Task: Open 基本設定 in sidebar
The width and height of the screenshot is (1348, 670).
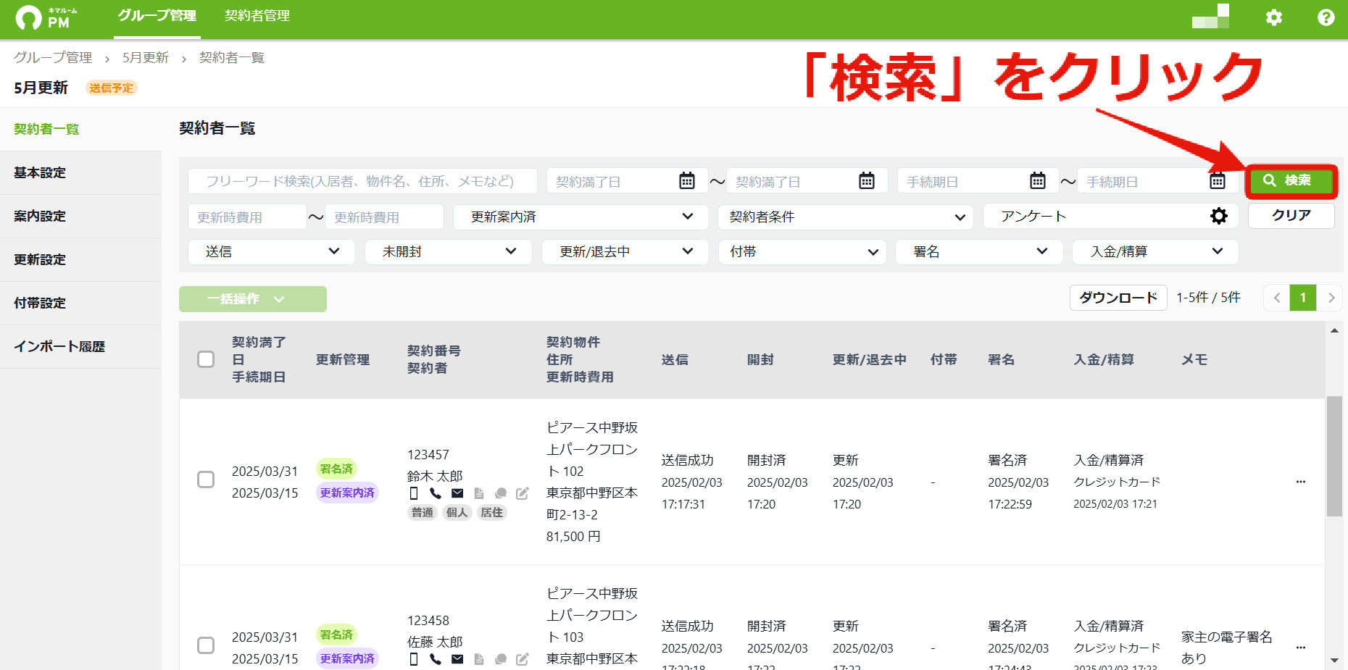Action: (80, 172)
